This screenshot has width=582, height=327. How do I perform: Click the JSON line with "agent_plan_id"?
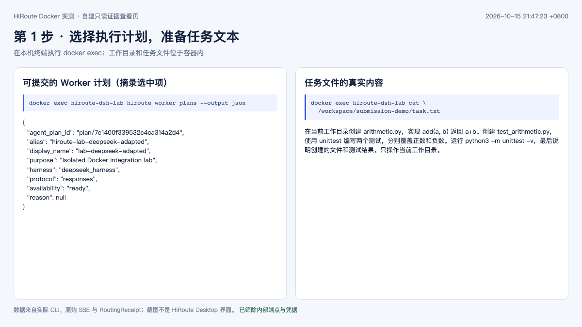click(105, 132)
